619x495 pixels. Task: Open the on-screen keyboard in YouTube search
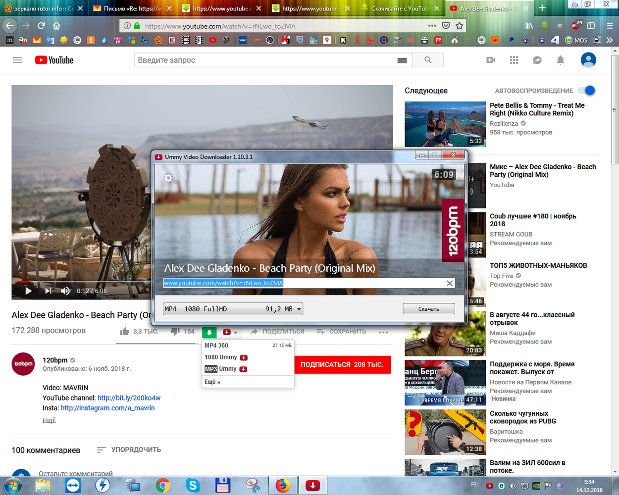coord(402,60)
